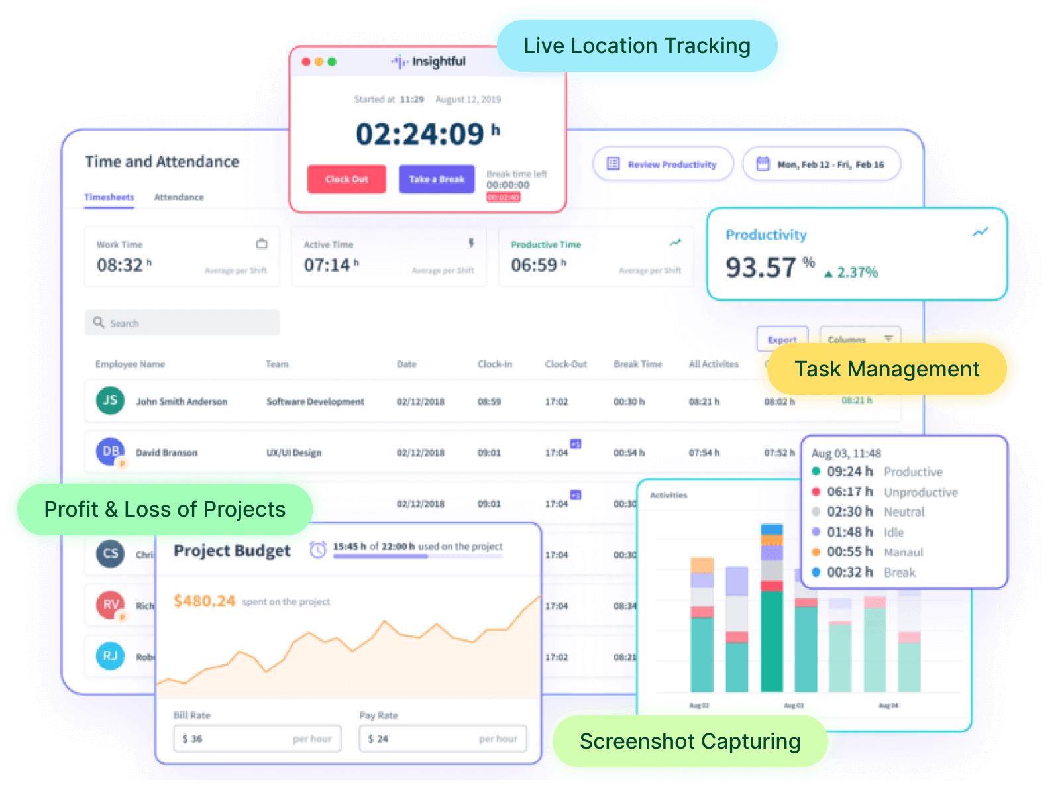Image resolution: width=1064 pixels, height=787 pixels.
Task: Click the Productive green legend dot
Action: 816,471
